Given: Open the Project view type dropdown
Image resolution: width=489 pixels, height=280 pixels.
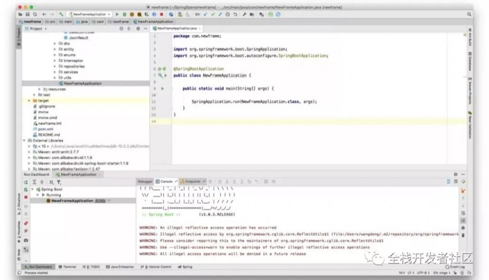Looking at the screenshot, I should (x=36, y=29).
